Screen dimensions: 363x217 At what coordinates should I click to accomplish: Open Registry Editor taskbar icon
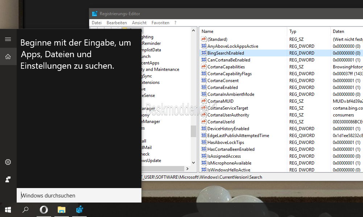point(80,210)
